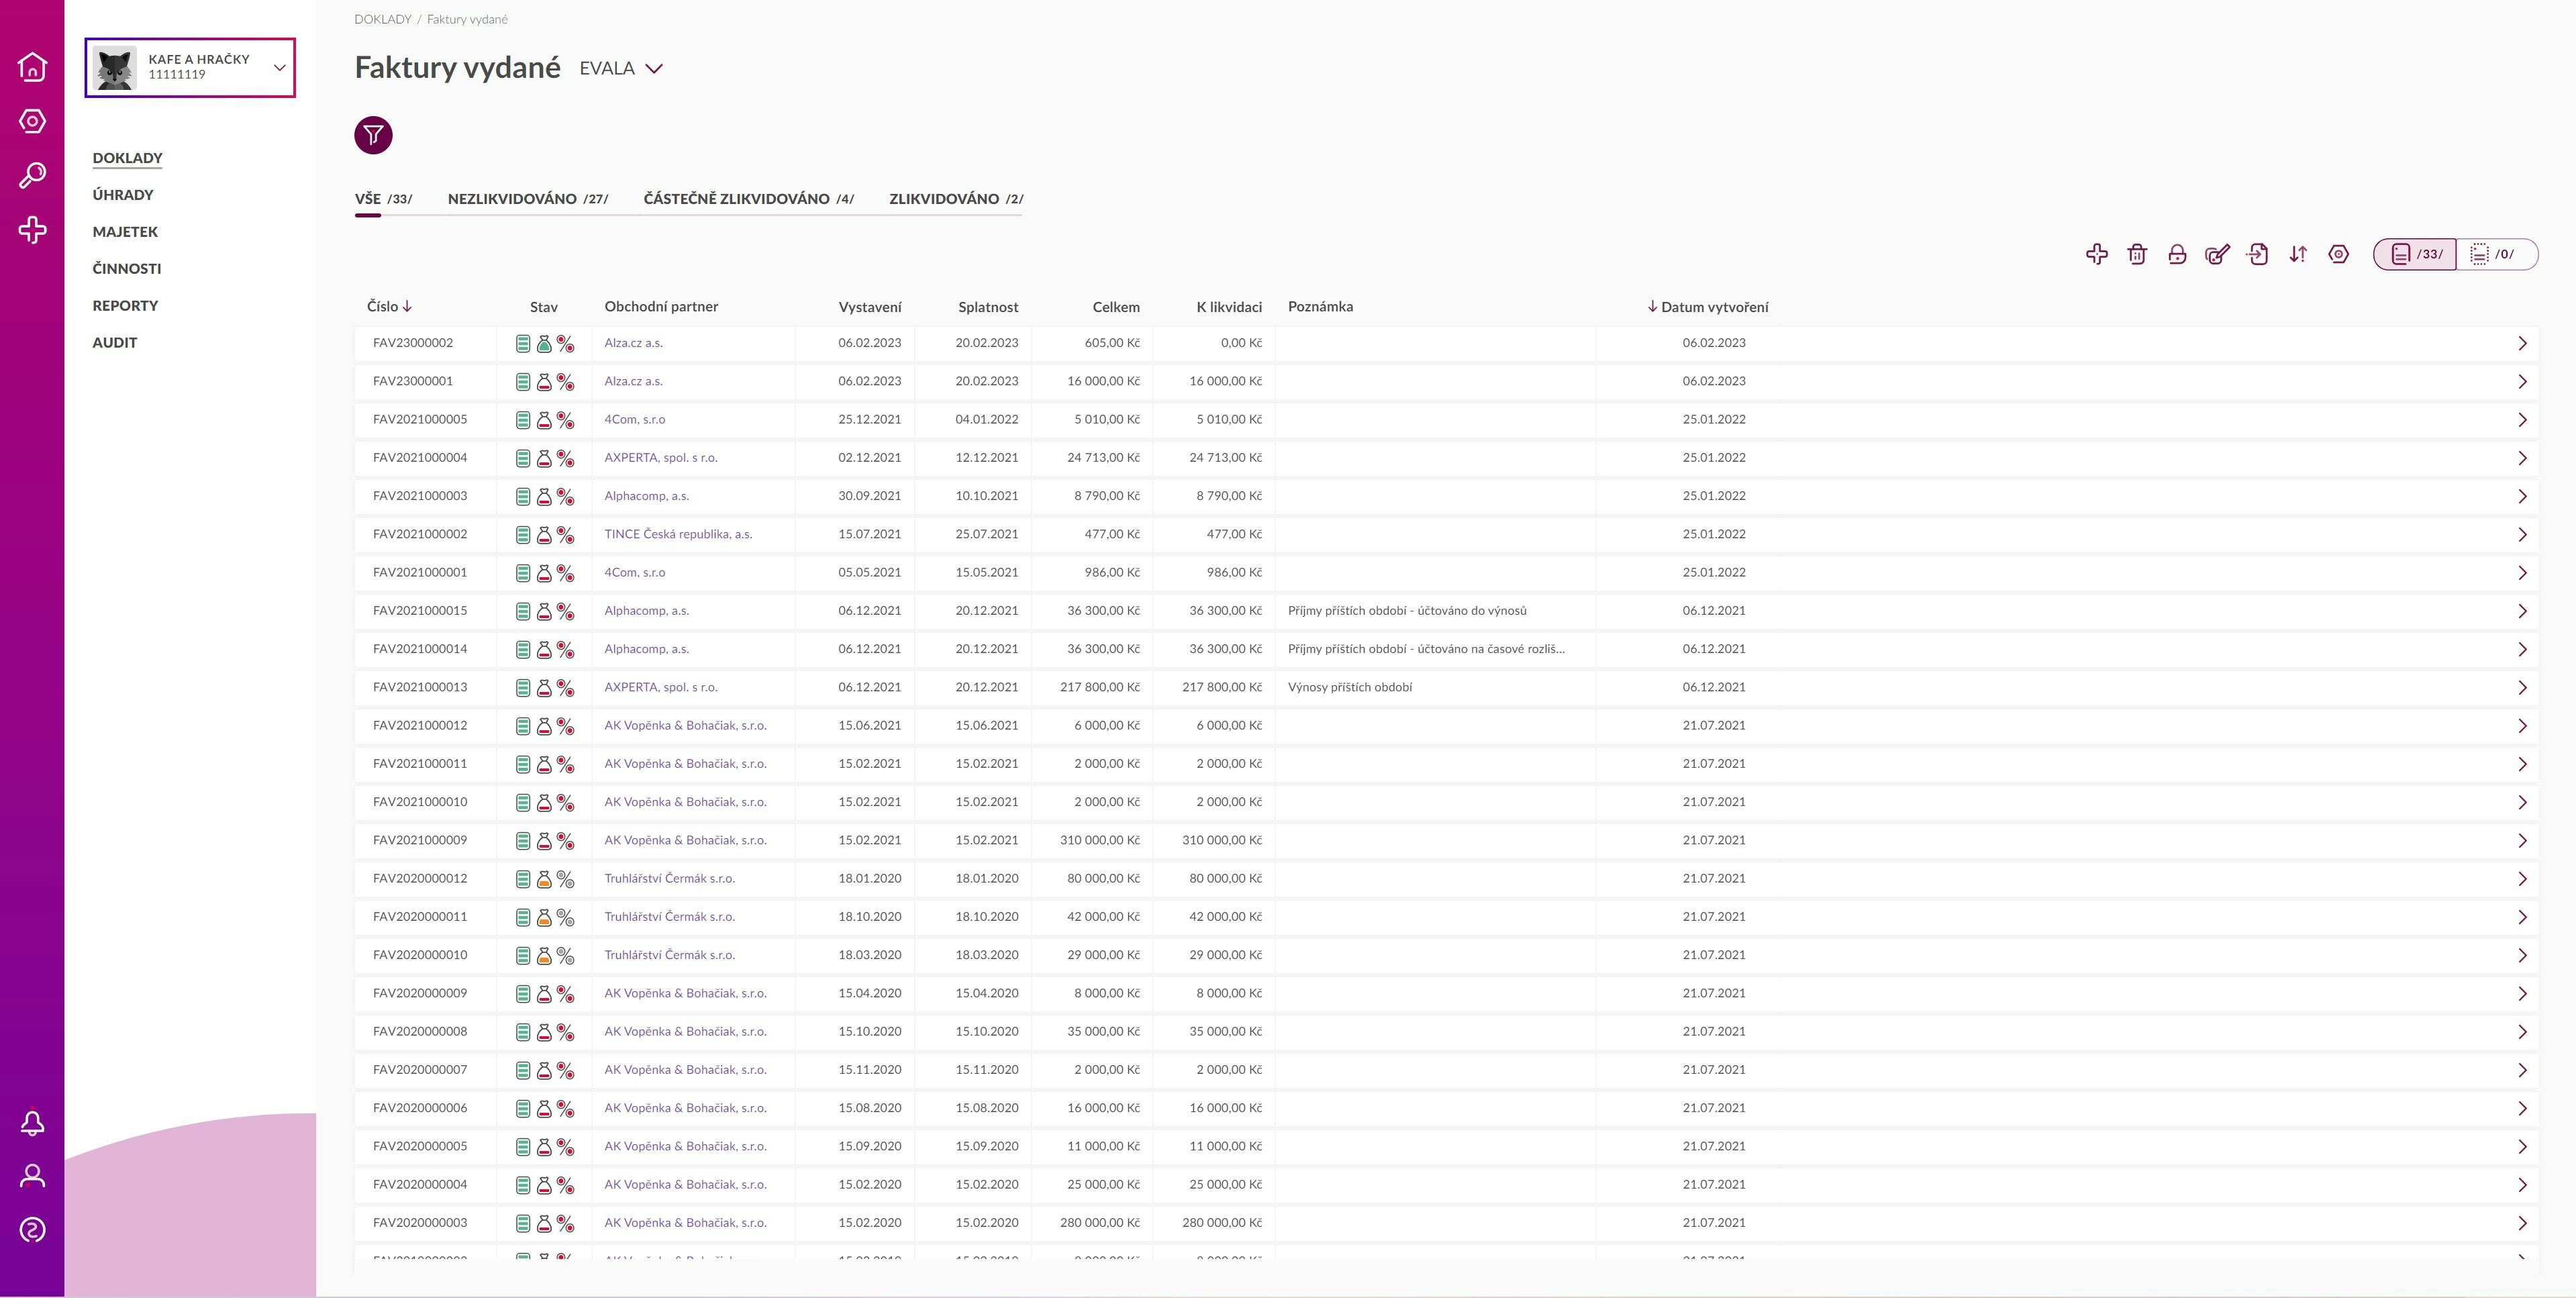Open the ČINNOSTI menu item
Viewport: 2576px width, 1298px height.
click(x=127, y=268)
